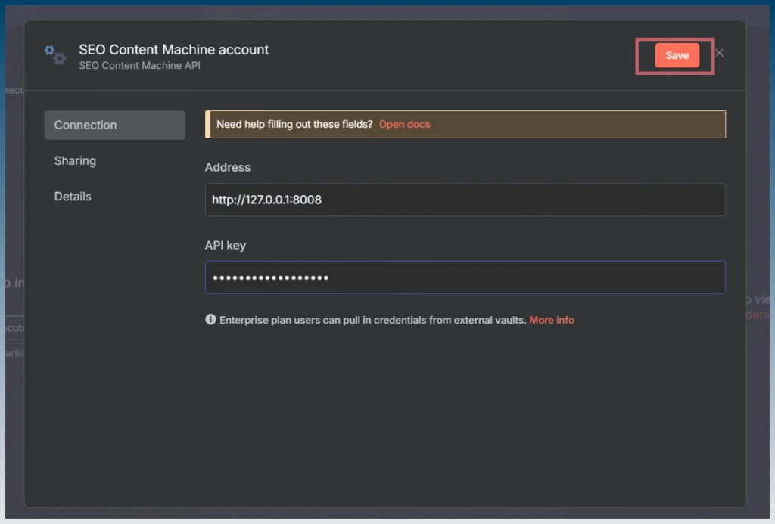Click the credential name SEO Content Machine account

click(174, 49)
